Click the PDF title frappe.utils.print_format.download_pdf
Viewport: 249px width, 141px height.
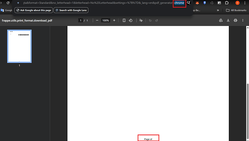(x=27, y=21)
